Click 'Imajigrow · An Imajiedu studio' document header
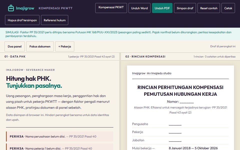 (152, 73)
